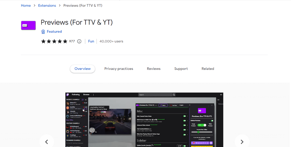This screenshot has height=147, width=291.
Task: Click the purple Previews extension logo
Action: coord(28,25)
